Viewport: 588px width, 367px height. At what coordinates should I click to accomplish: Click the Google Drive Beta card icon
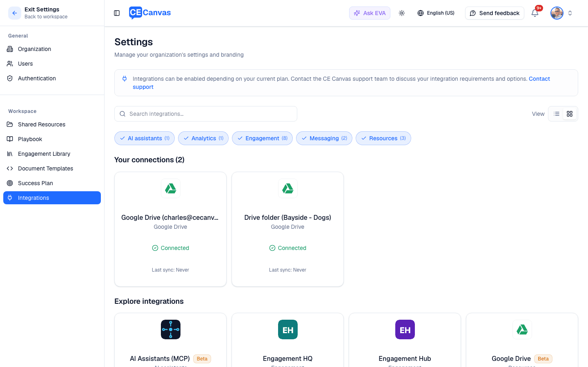click(x=522, y=329)
